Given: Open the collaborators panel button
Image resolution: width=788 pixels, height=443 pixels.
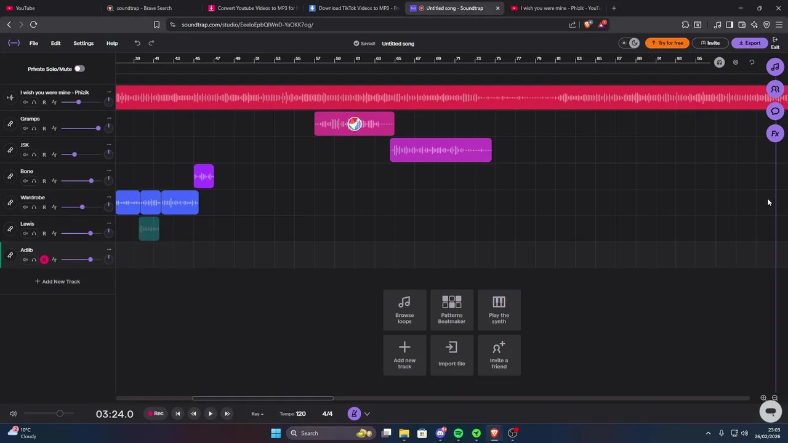Looking at the screenshot, I should (775, 89).
